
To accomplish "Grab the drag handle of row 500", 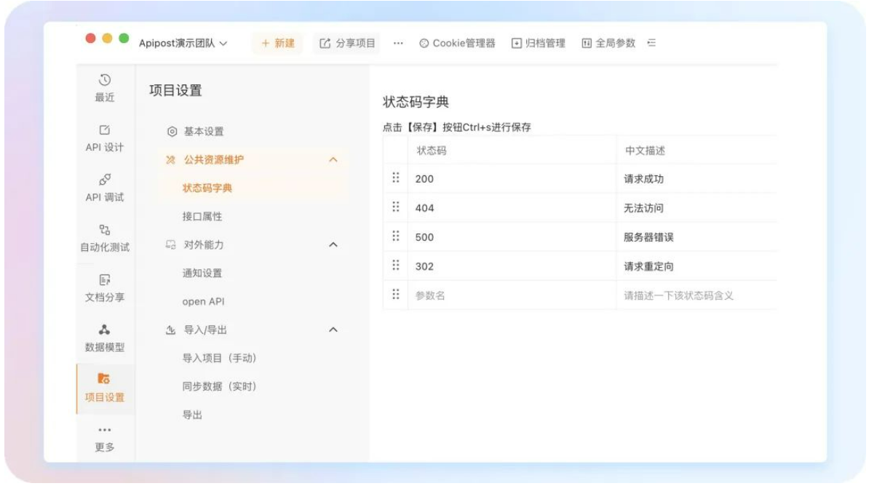I will [396, 236].
